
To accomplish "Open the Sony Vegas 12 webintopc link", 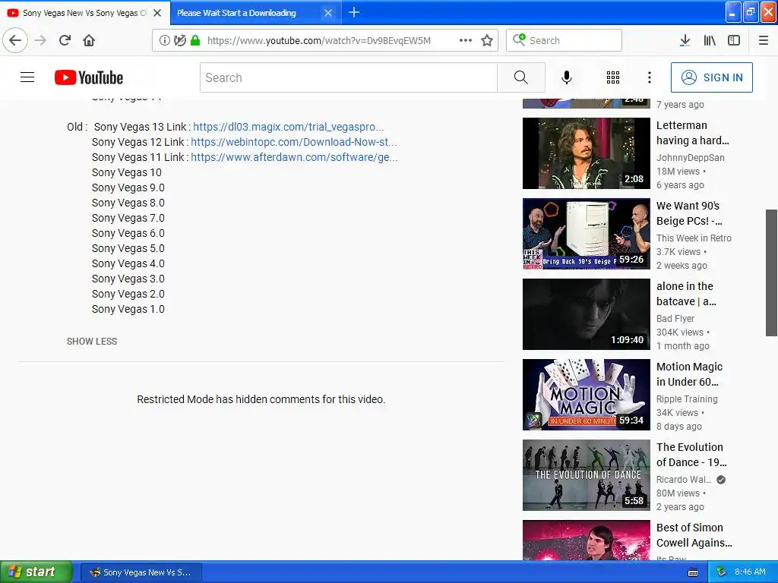I will point(294,142).
